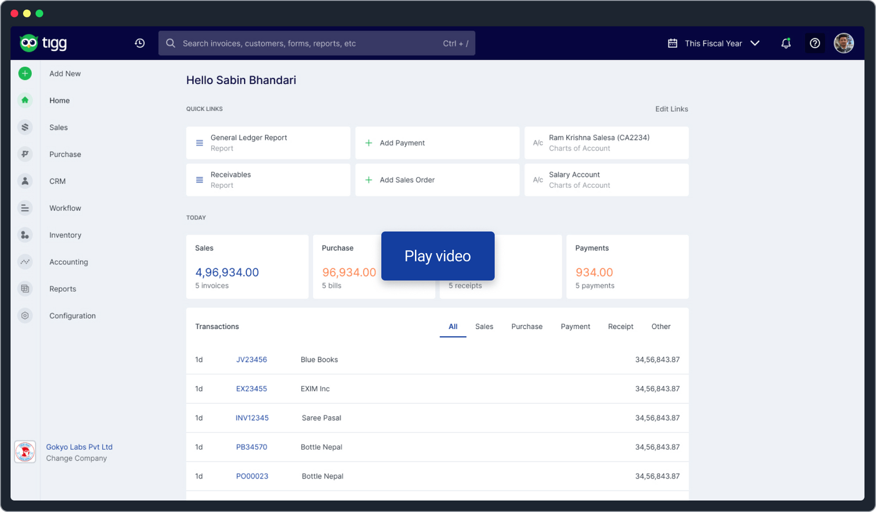876x512 pixels.
Task: Switch to the Sales transactions tab
Action: click(x=484, y=326)
